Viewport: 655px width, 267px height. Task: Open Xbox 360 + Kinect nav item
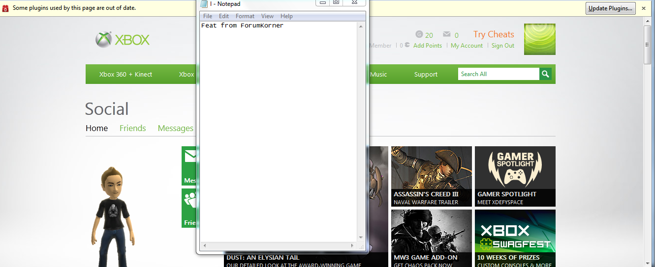tap(125, 75)
